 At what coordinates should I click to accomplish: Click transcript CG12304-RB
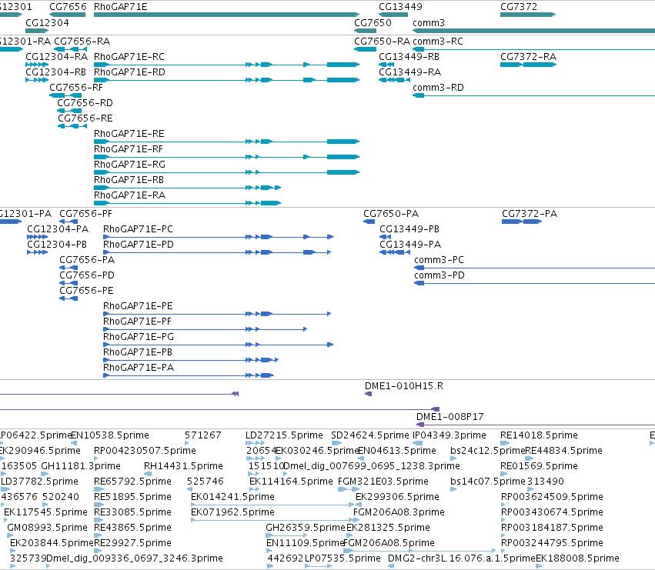(x=37, y=80)
